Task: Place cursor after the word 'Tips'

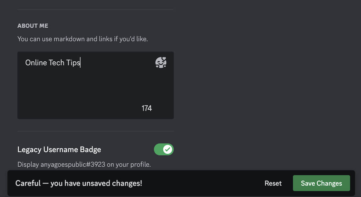Action: click(x=80, y=63)
